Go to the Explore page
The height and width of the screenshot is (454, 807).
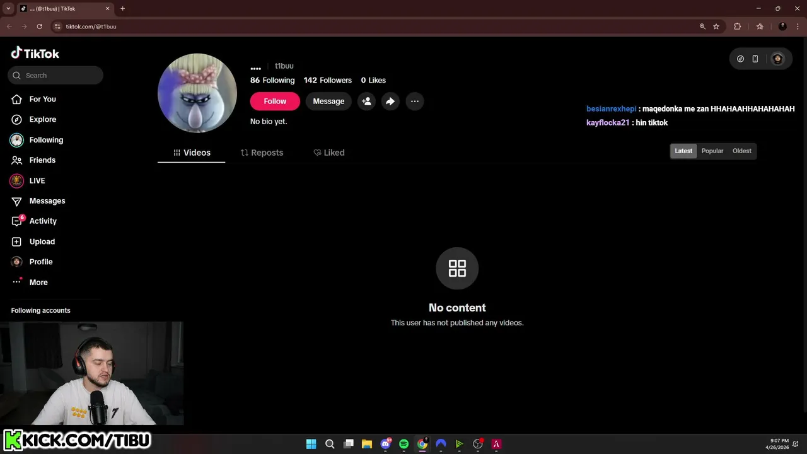[42, 119]
